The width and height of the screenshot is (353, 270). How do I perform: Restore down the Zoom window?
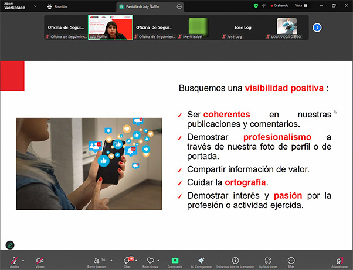(x=334, y=6)
